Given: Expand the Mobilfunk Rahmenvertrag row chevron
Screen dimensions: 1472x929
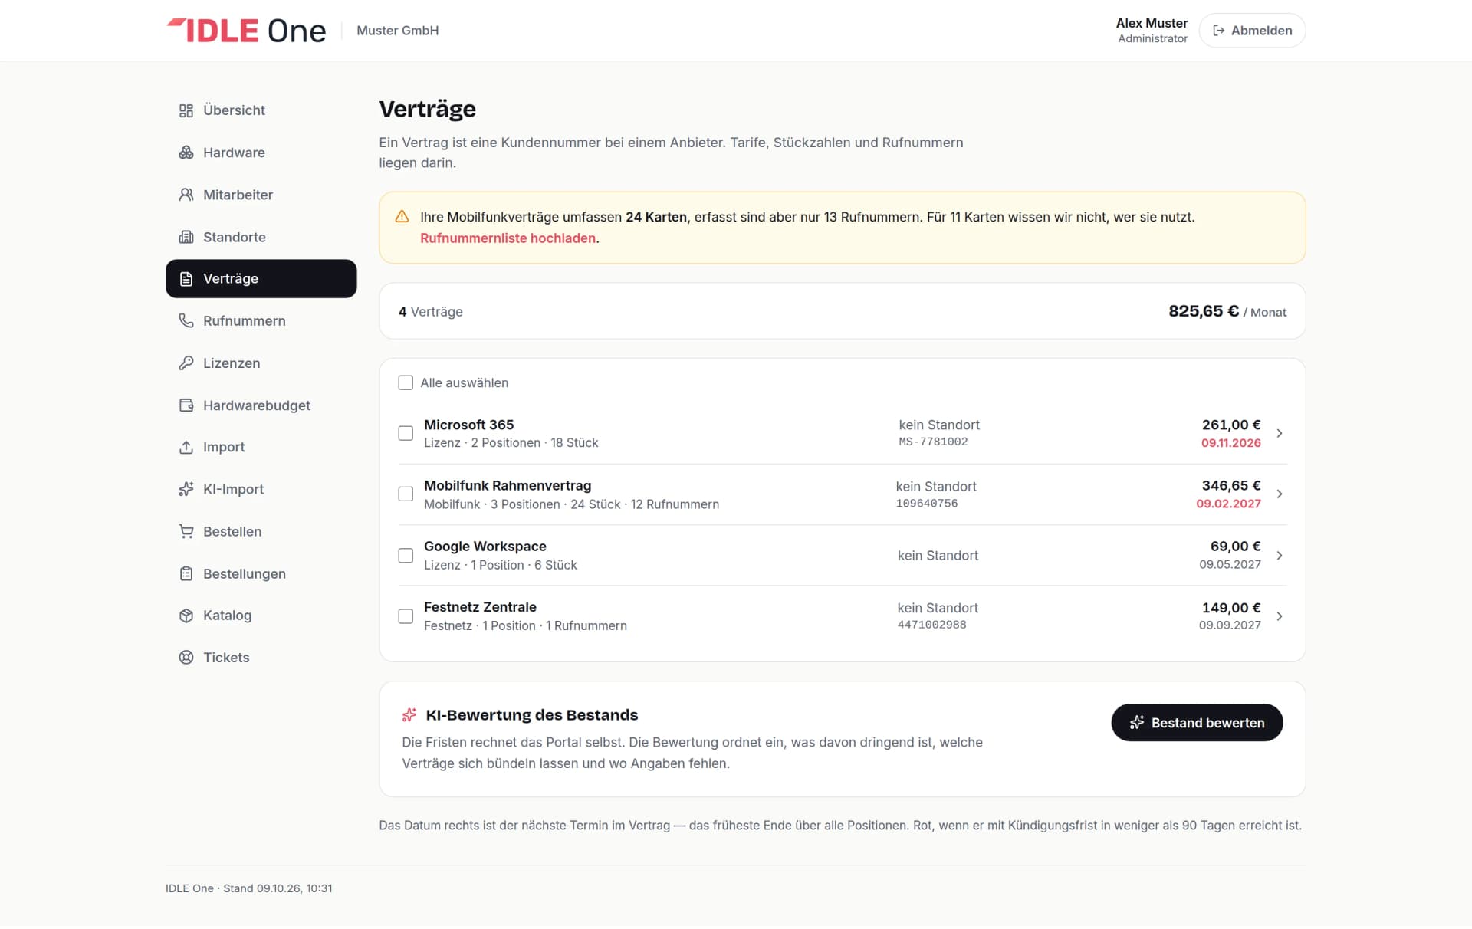Looking at the screenshot, I should (x=1280, y=494).
